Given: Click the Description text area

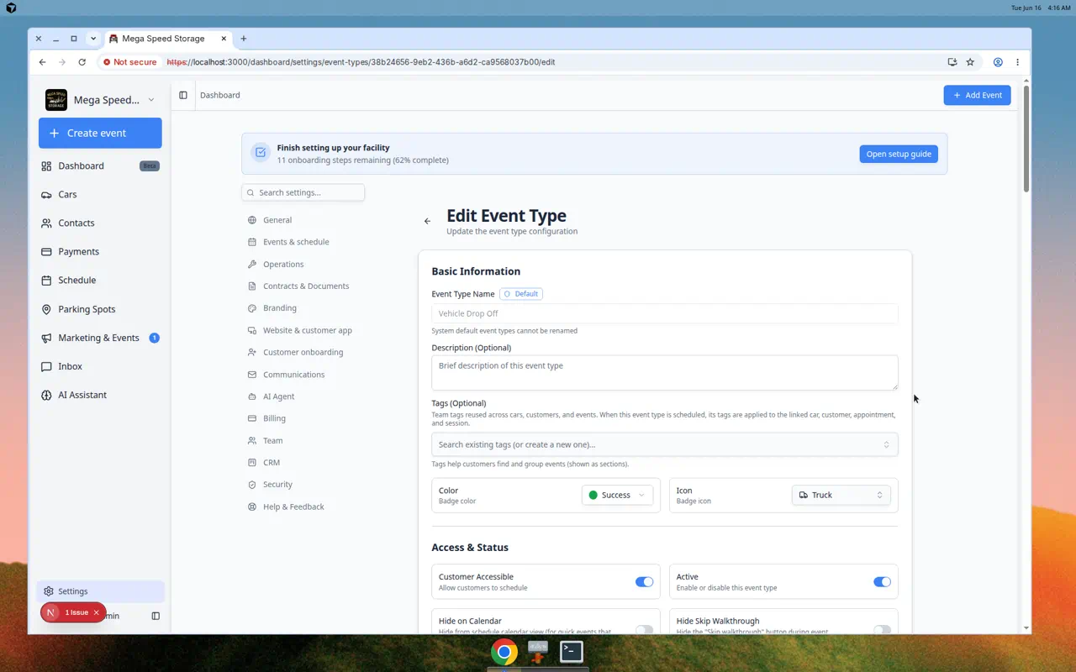Looking at the screenshot, I should click(664, 372).
